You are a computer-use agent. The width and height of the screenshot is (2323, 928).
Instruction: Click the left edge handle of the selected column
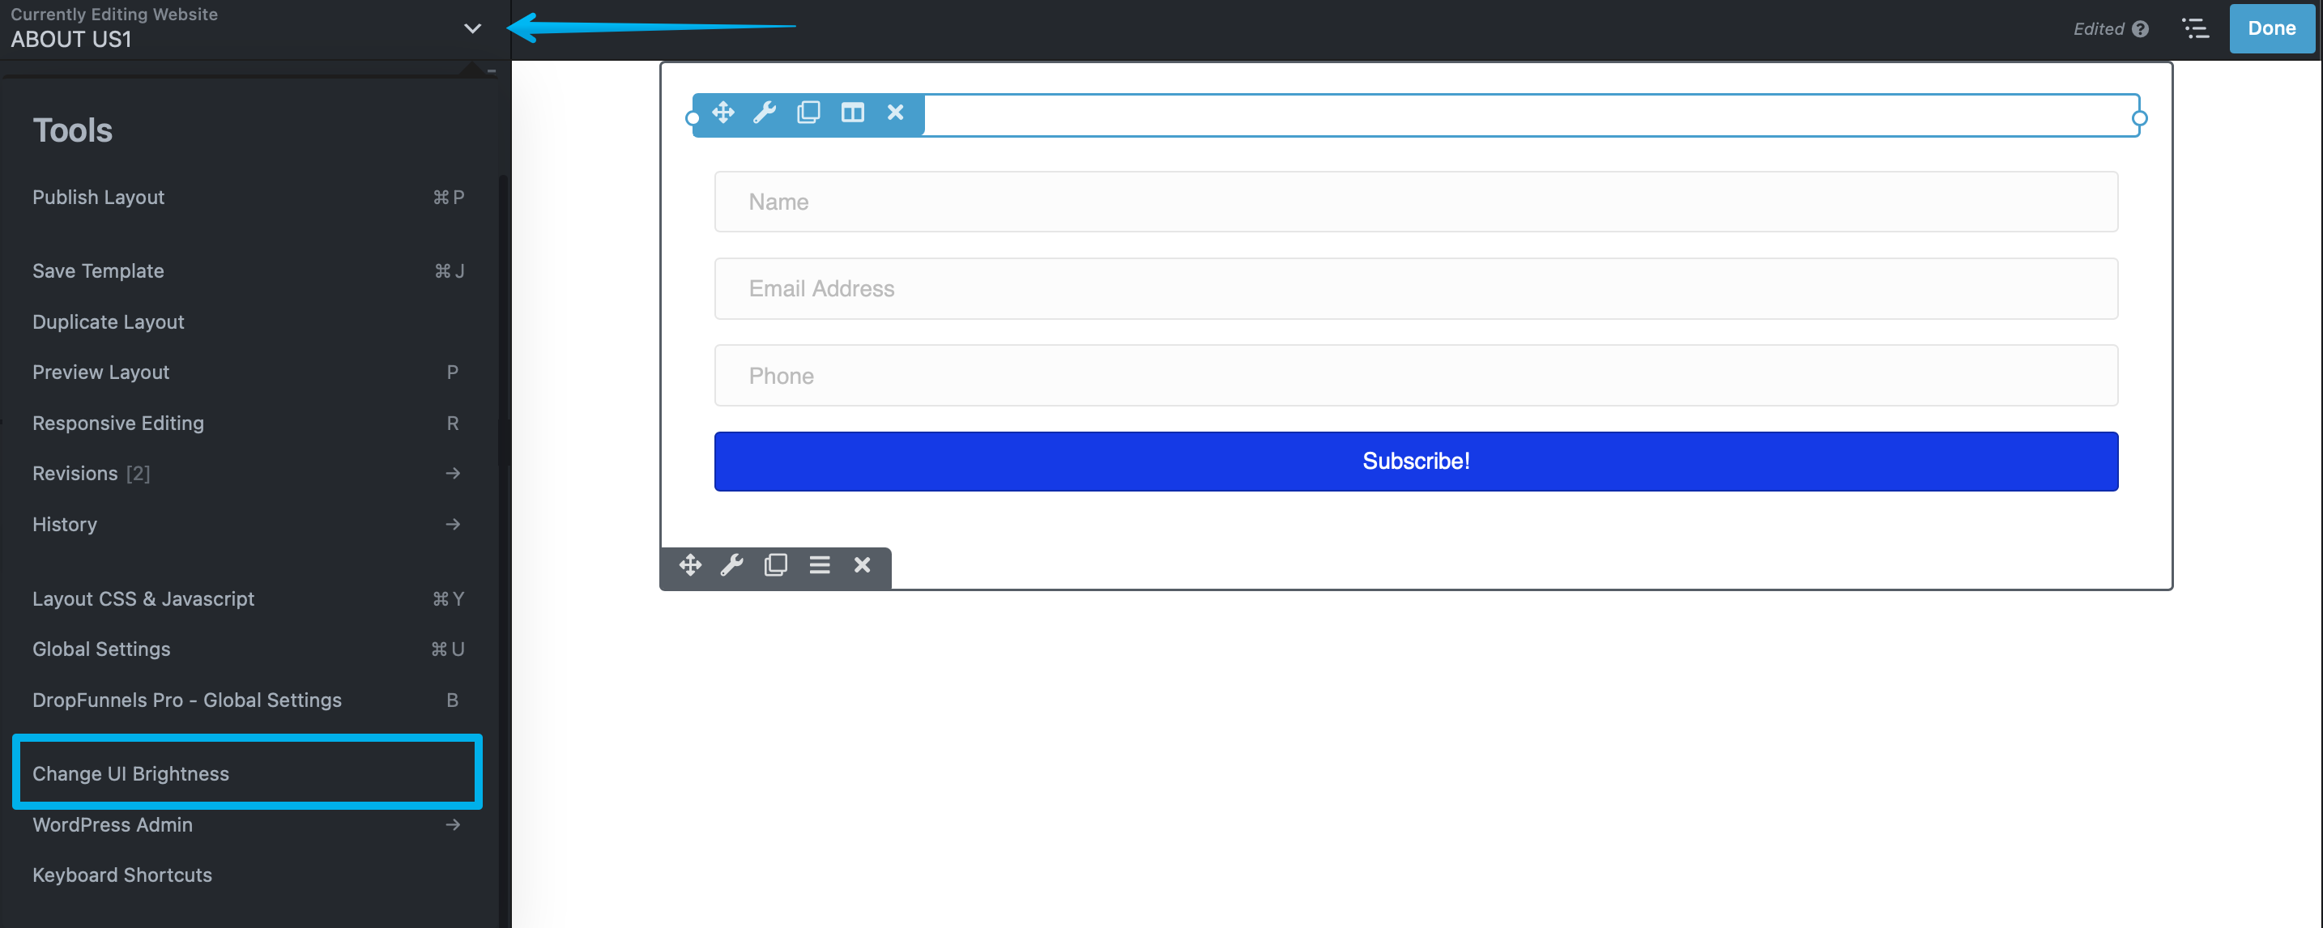point(693,118)
